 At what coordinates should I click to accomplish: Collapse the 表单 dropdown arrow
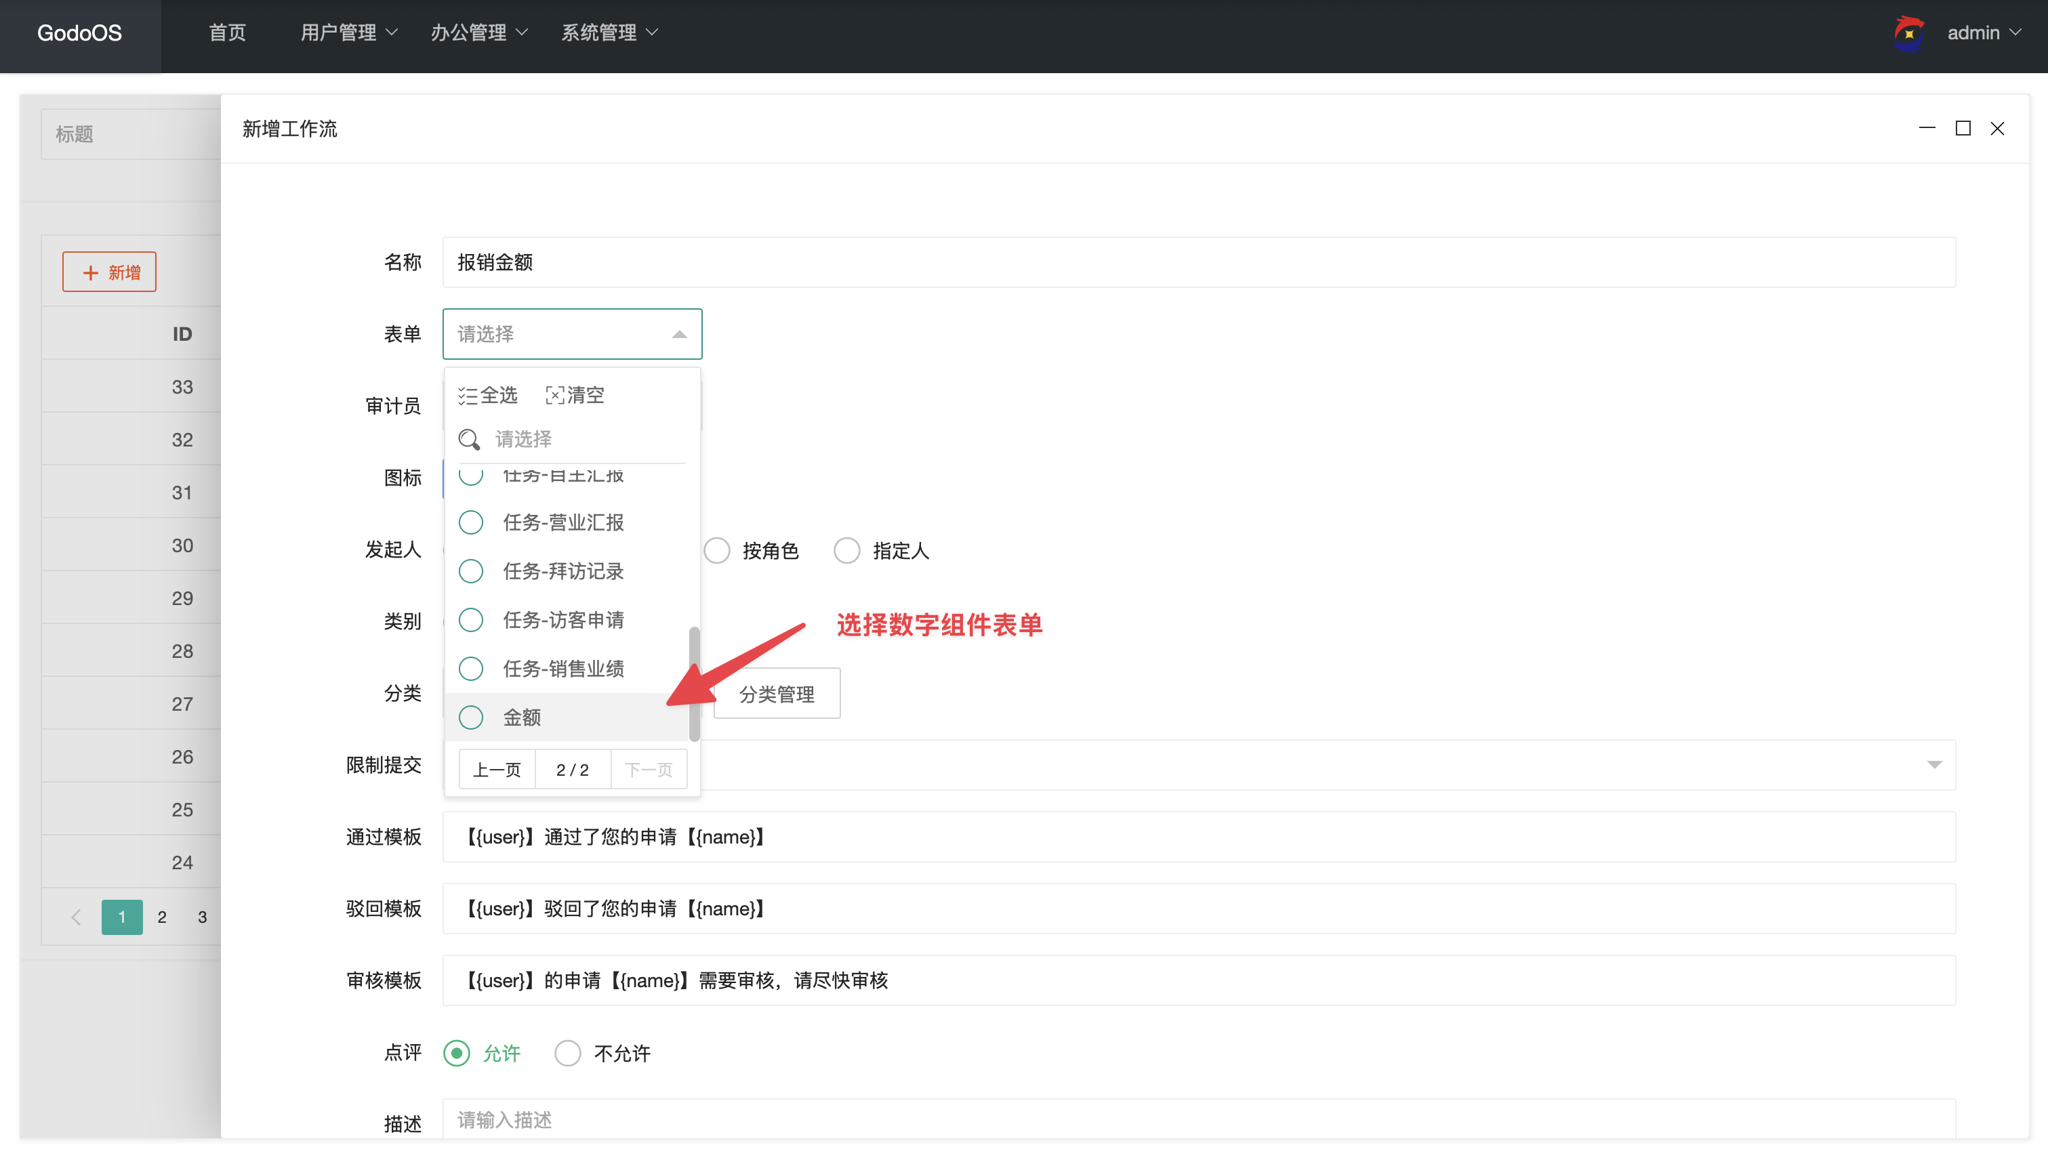(x=680, y=334)
